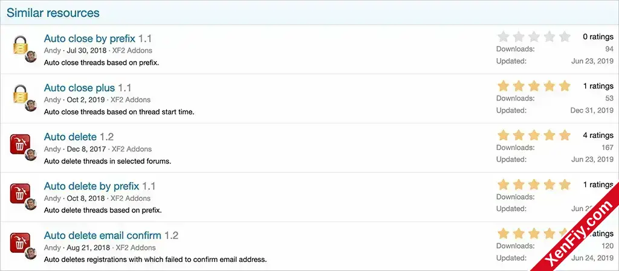Click the XF2 Addons link under Auto delete email confirm
Viewport: 619px width, 271px height.
pos(136,247)
